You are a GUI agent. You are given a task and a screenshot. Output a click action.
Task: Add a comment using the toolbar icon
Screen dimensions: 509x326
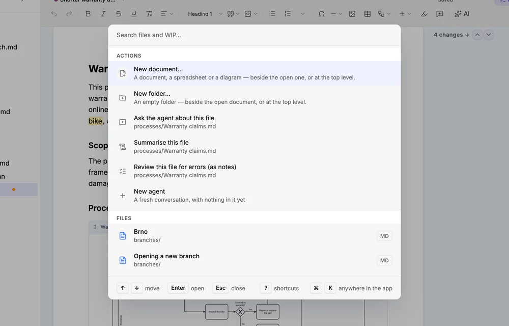pyautogui.click(x=440, y=14)
